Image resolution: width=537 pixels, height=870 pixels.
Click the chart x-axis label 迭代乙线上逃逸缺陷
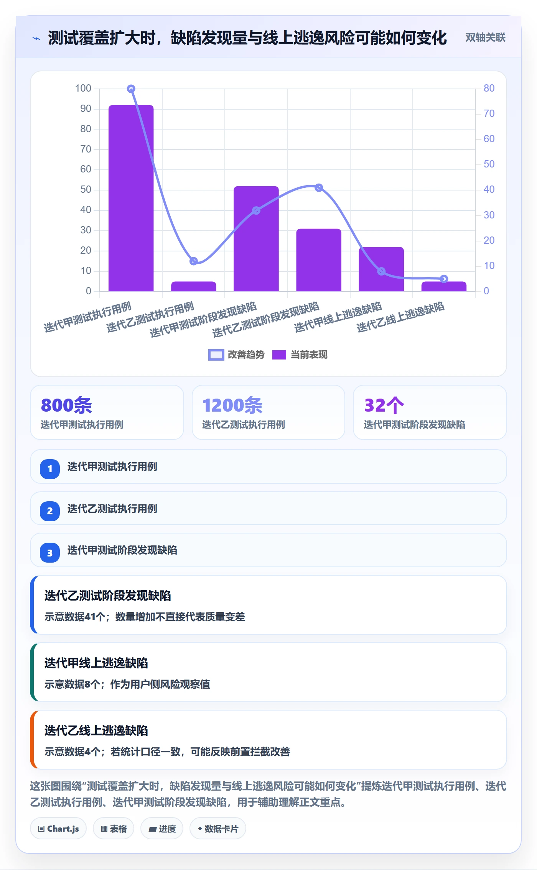click(x=400, y=317)
